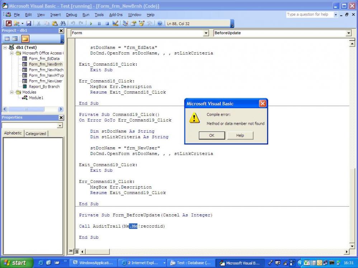The image size is (358, 268).
Task: Select Form_frm_NewMach in project tree
Action: [46, 70]
